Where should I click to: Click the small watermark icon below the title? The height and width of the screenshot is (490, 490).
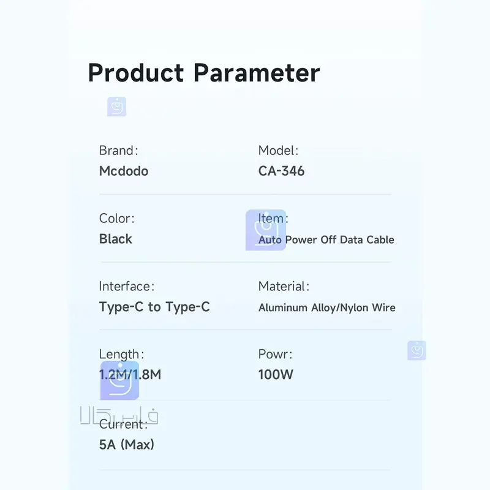tap(116, 107)
